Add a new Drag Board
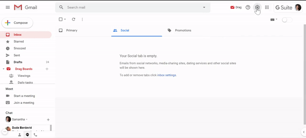Image resolution: width=306 pixels, height=138 pixels. [x=47, y=69]
